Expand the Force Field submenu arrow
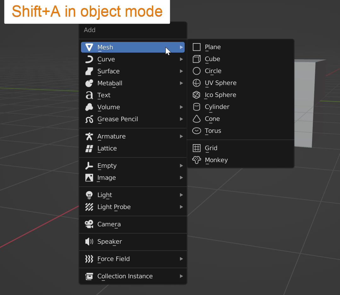This screenshot has width=340, height=295. click(x=181, y=259)
